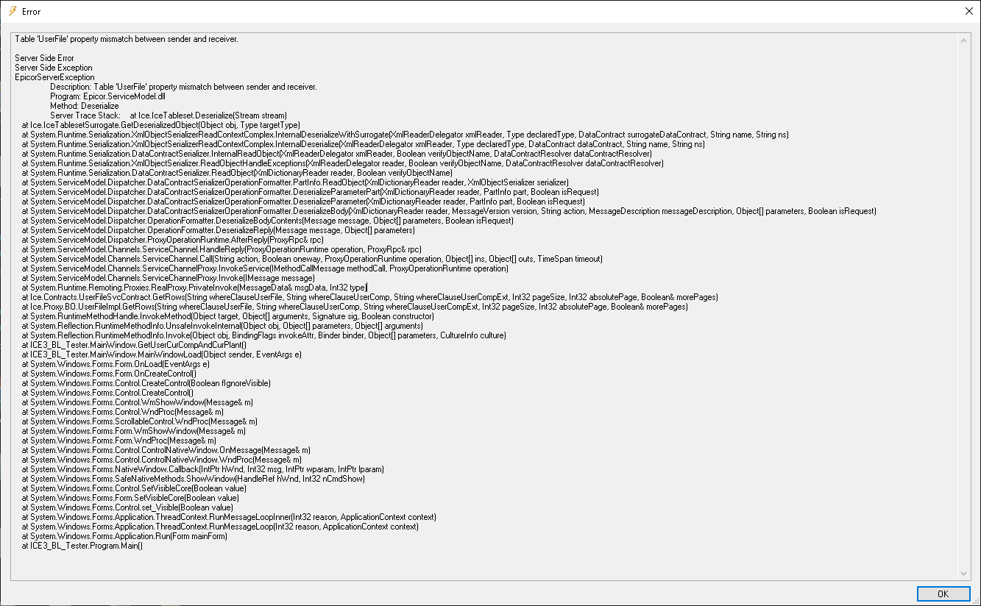Click 'System.Windows.Forms.Application.Run(Form mainForm)' line
Viewport: 981px width, 606px height.
pos(124,536)
